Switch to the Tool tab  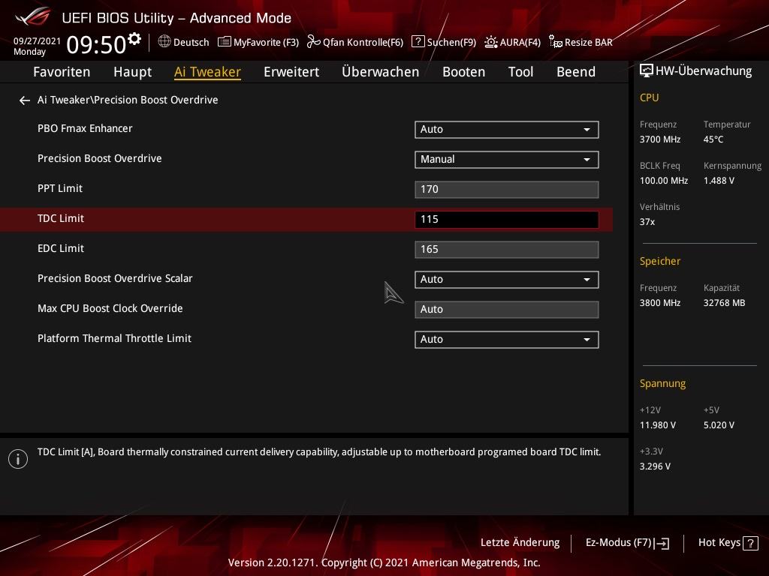520,72
